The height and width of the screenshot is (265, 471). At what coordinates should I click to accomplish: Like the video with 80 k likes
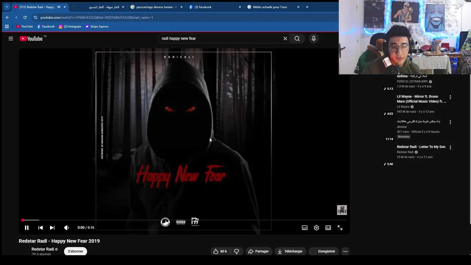tap(220, 251)
